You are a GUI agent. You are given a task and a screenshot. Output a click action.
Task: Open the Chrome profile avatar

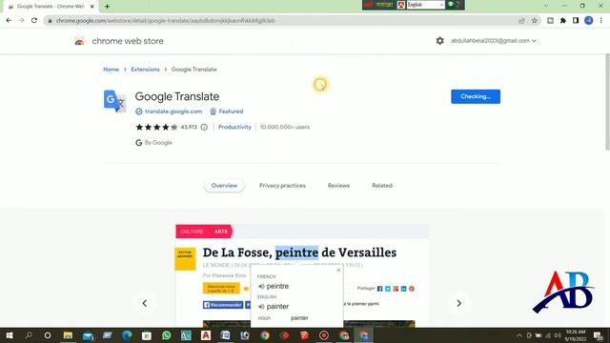point(589,21)
